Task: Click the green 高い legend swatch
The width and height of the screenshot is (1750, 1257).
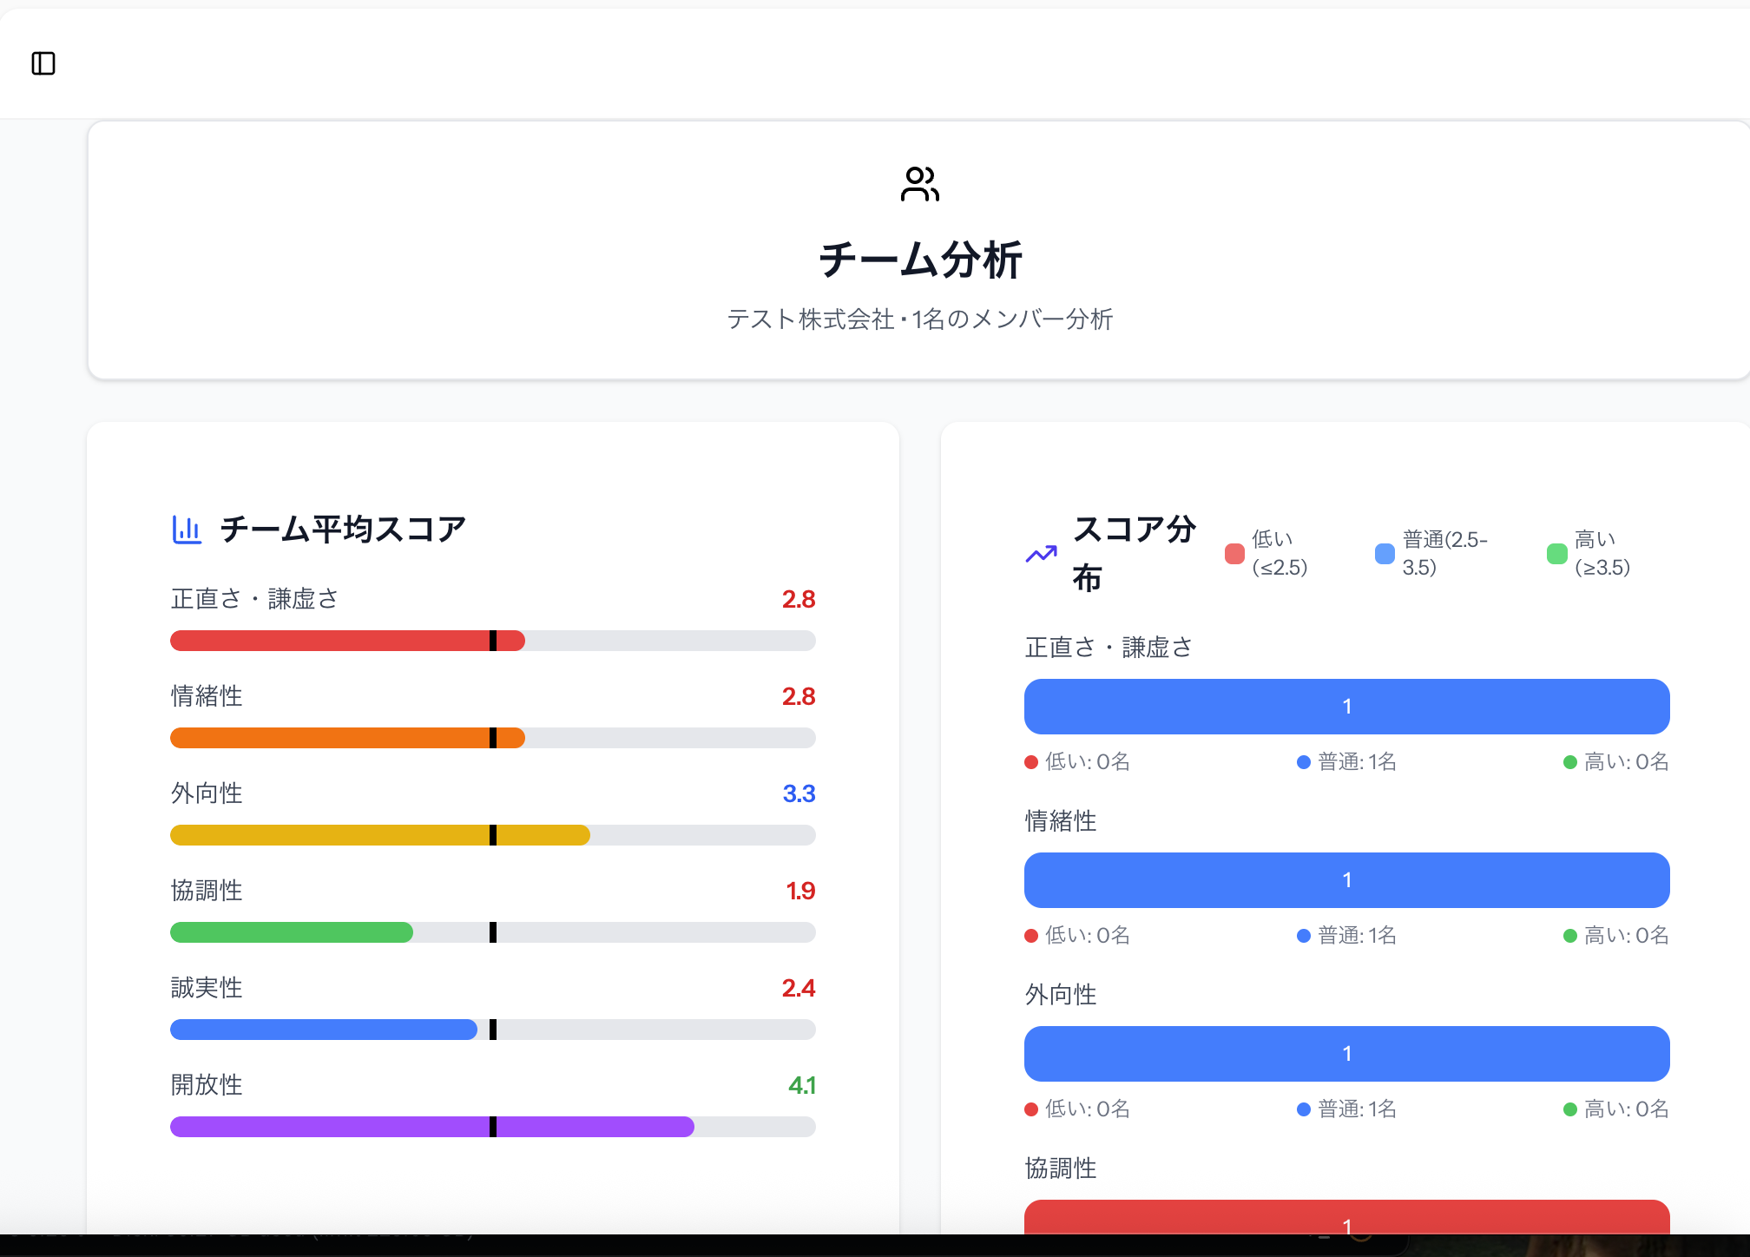Action: tap(1556, 553)
